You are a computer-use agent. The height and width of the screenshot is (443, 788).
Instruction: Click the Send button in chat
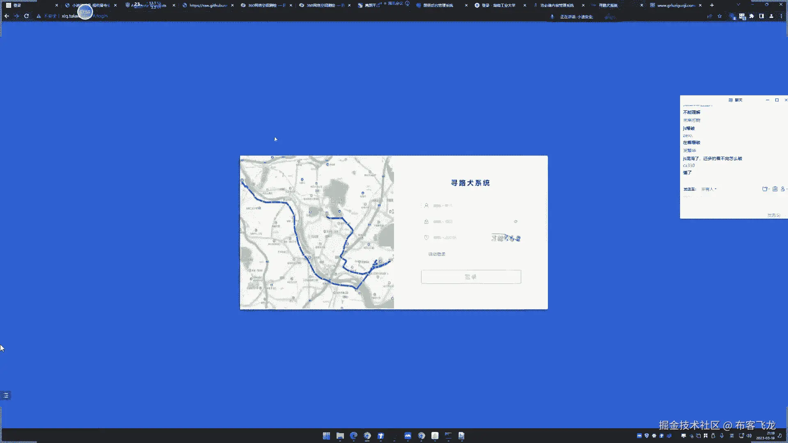(773, 215)
